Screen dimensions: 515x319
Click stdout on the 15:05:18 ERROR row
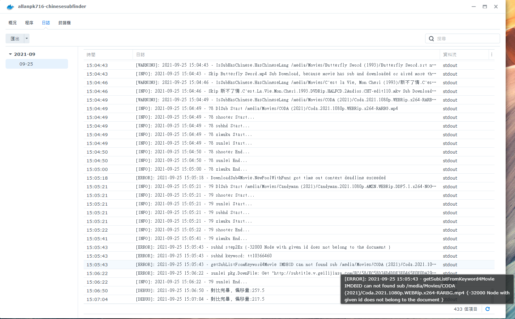(x=450, y=178)
